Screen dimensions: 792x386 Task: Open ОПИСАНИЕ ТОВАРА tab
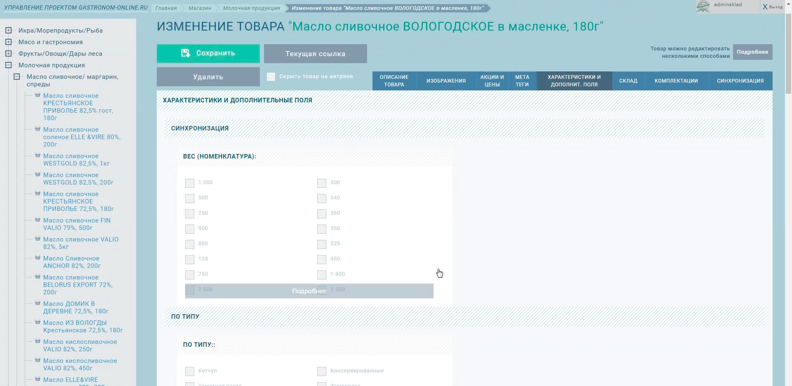pos(394,81)
